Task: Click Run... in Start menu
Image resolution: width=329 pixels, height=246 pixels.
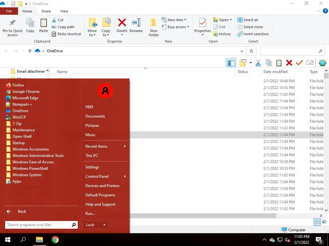Action: [x=90, y=214]
